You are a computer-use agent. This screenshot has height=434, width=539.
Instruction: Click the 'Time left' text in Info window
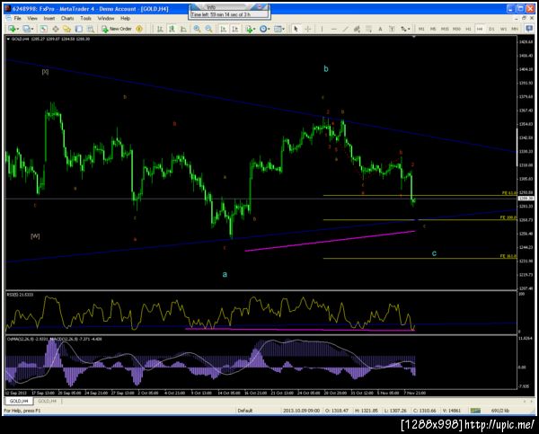[221, 14]
